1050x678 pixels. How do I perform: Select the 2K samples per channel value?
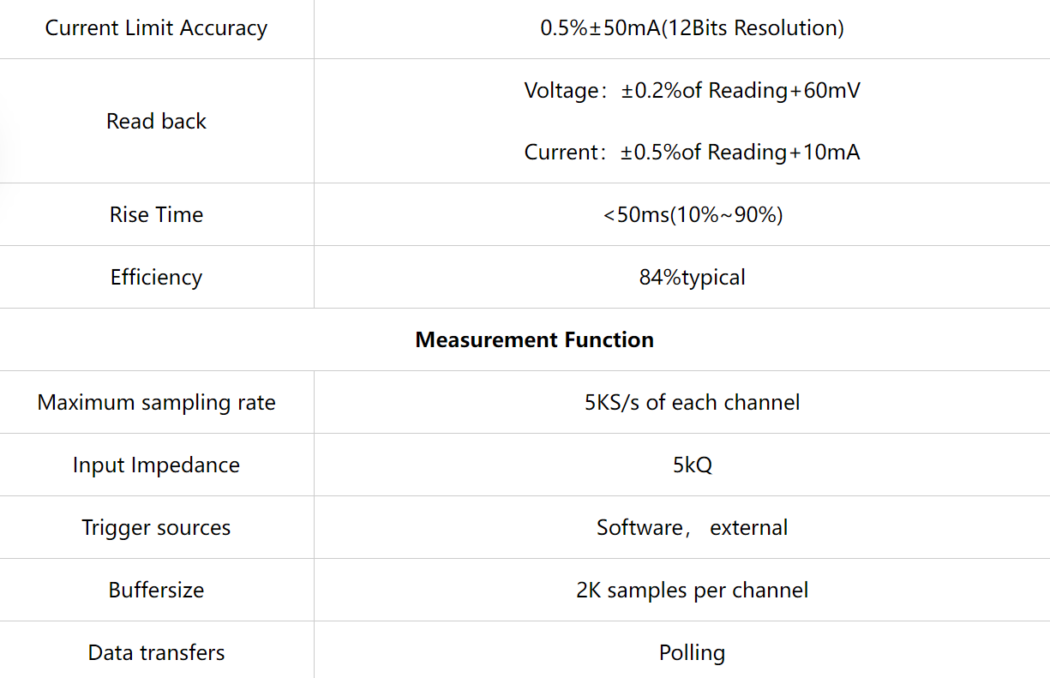coord(692,590)
